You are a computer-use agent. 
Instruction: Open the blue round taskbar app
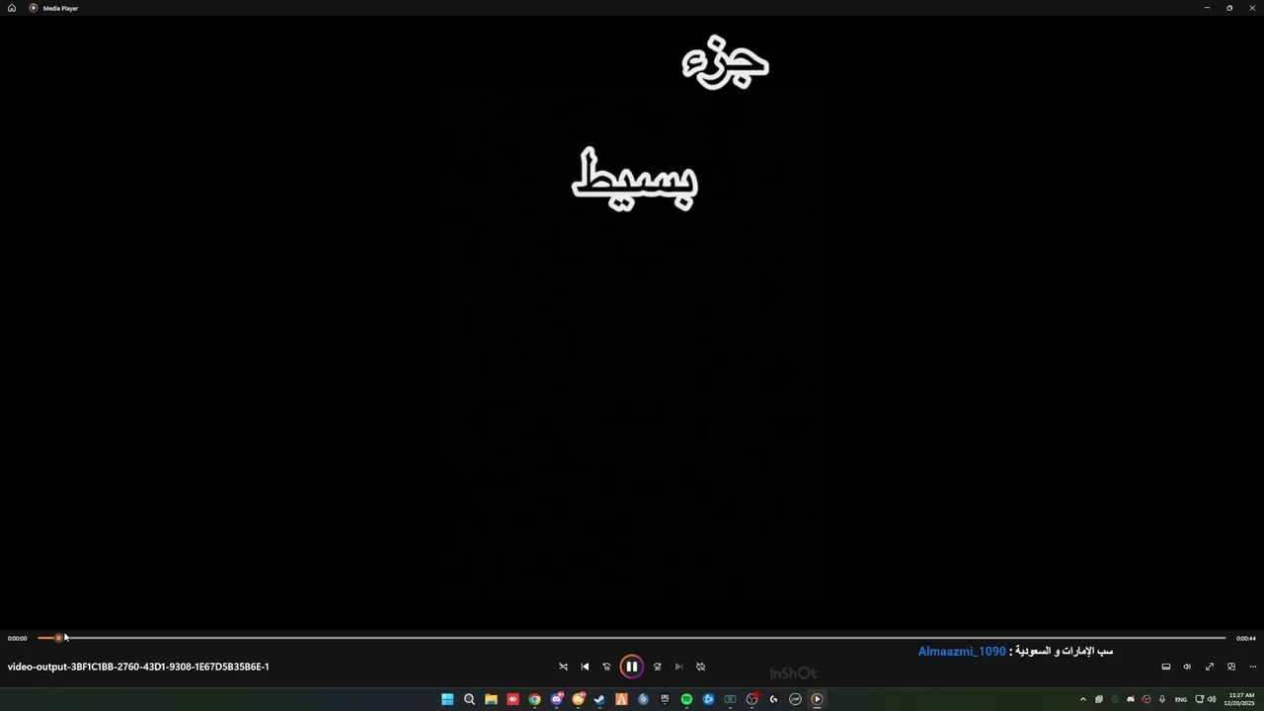click(643, 699)
